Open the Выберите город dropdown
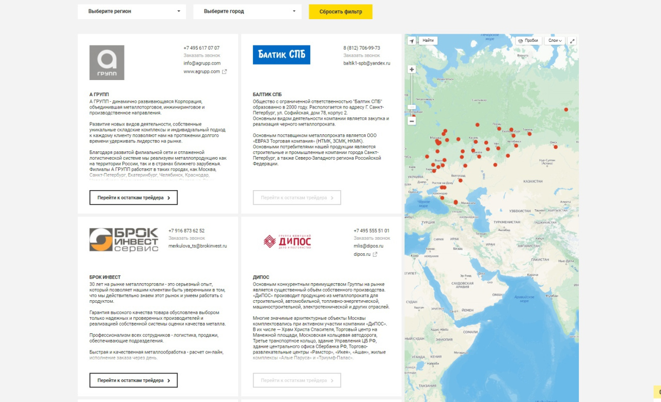This screenshot has width=661, height=402. point(247,11)
